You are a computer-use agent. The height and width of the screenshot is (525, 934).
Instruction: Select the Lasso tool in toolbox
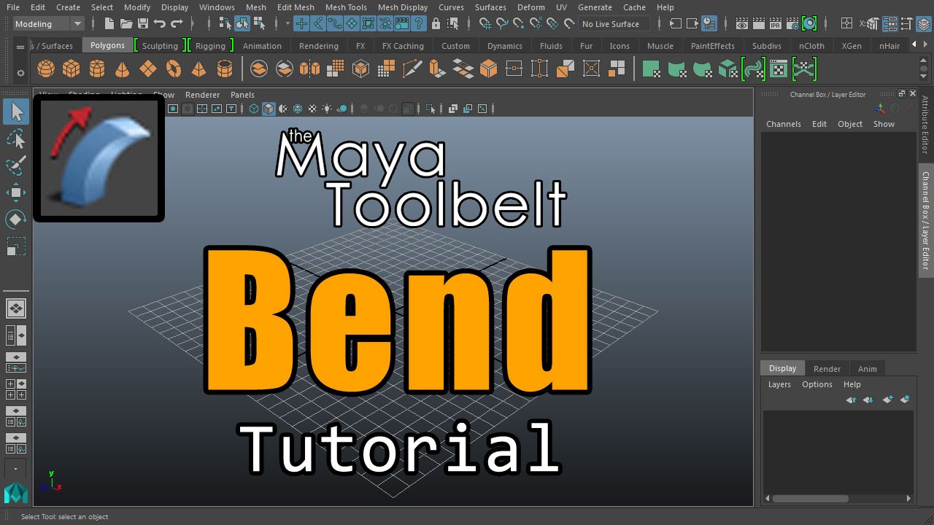16,139
